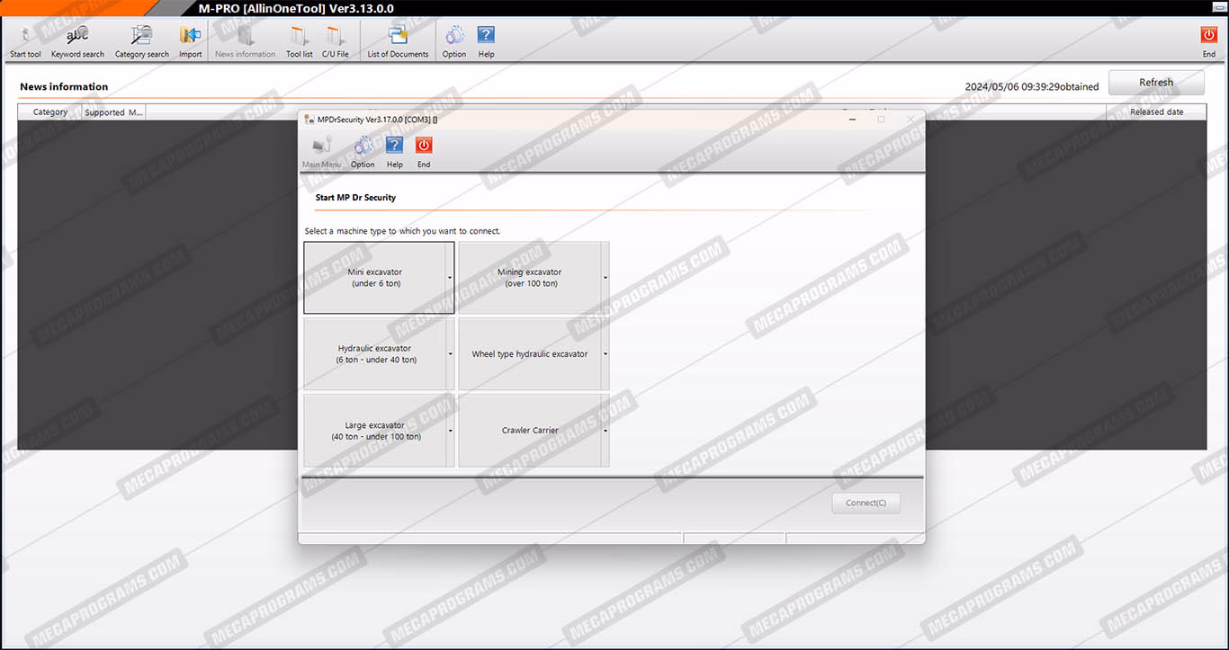The width and height of the screenshot is (1229, 650).
Task: Open the Category search tool
Action: pyautogui.click(x=141, y=41)
